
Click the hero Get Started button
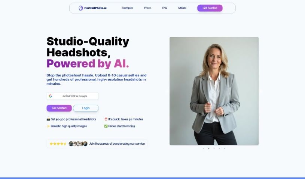pyautogui.click(x=59, y=108)
